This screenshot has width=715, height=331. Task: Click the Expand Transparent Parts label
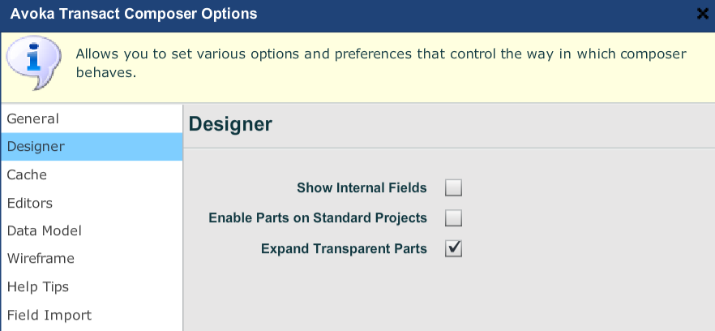344,248
